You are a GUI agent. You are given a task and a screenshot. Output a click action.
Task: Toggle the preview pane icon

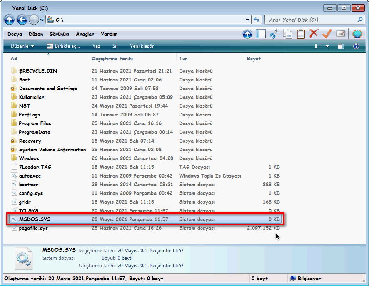[x=341, y=46]
